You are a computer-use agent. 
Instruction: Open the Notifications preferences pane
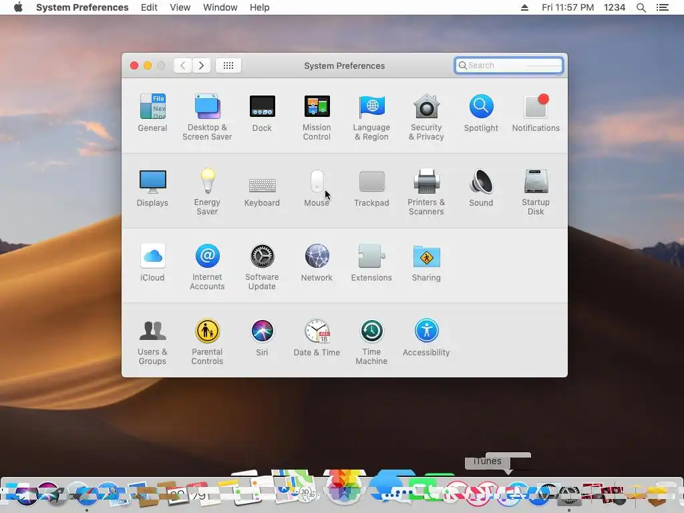(536, 112)
